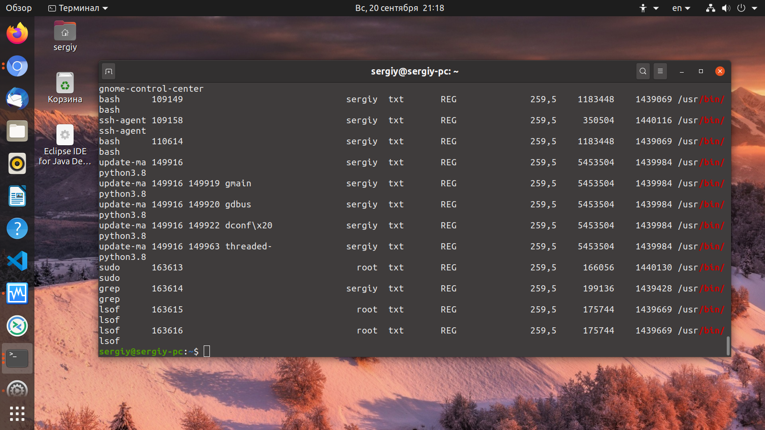
Task: Open new tab in terminal window
Action: click(x=109, y=72)
